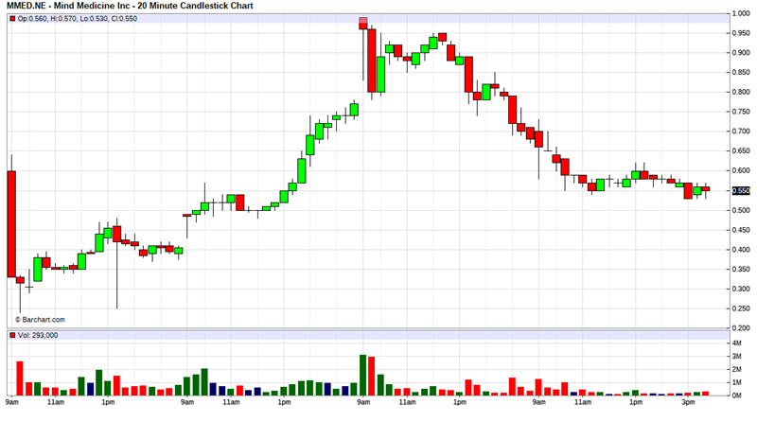Click the 0.850 price axis label
Image resolution: width=757 pixels, height=422 pixels.
741,73
